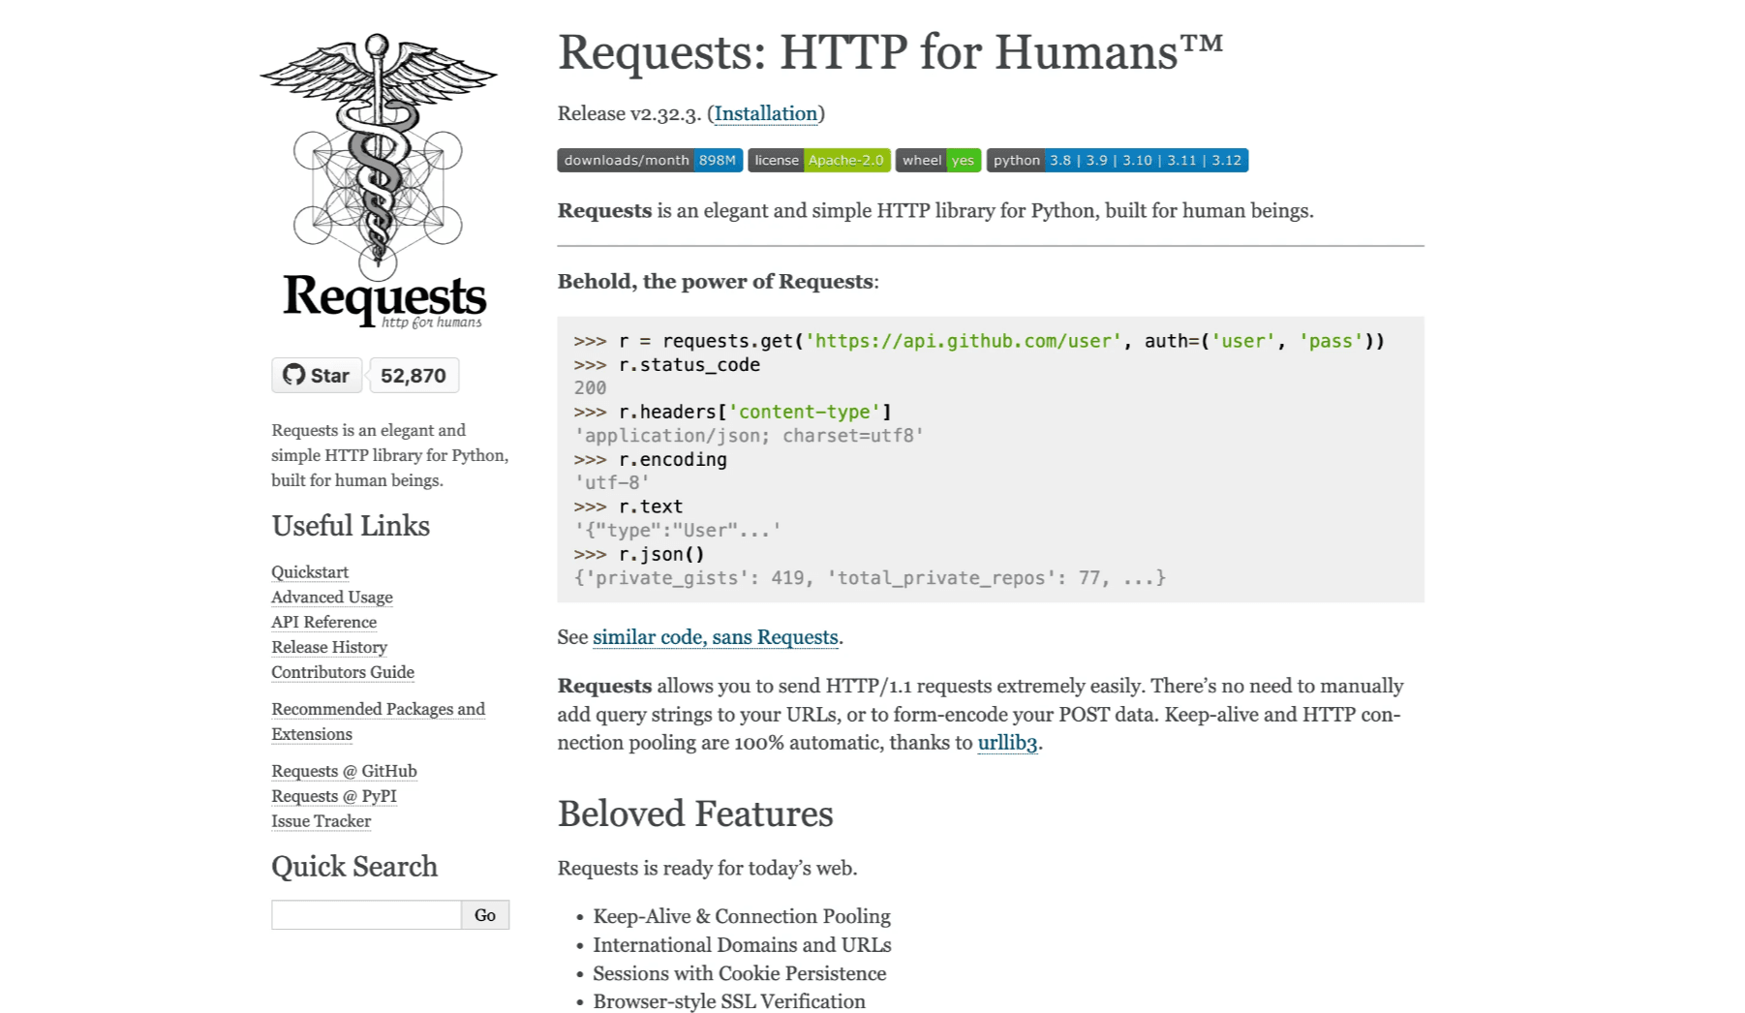Click the downloads/month 898M badge
This screenshot has width=1745, height=1013.
(650, 161)
